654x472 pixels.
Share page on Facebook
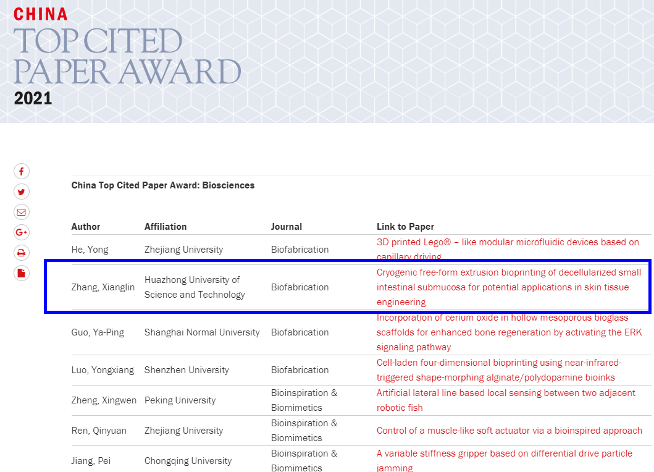[x=22, y=172]
